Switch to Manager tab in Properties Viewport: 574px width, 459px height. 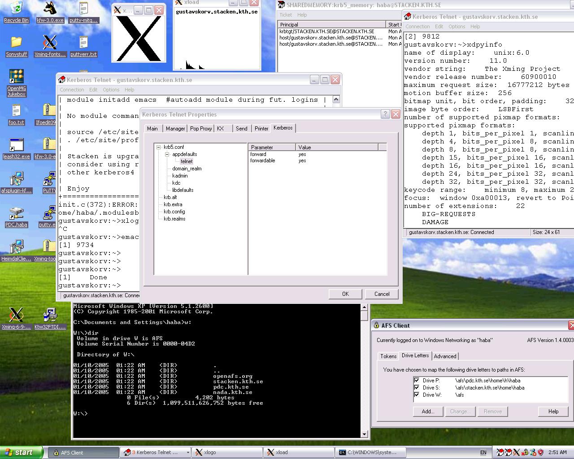(175, 129)
